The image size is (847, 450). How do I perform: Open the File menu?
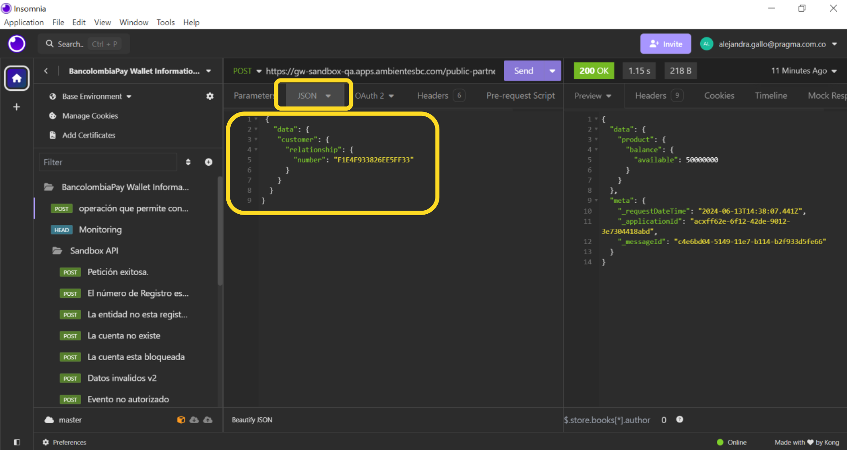[58, 22]
